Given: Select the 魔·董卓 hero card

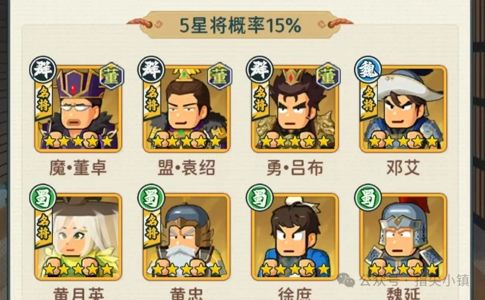Looking at the screenshot, I should [78, 109].
